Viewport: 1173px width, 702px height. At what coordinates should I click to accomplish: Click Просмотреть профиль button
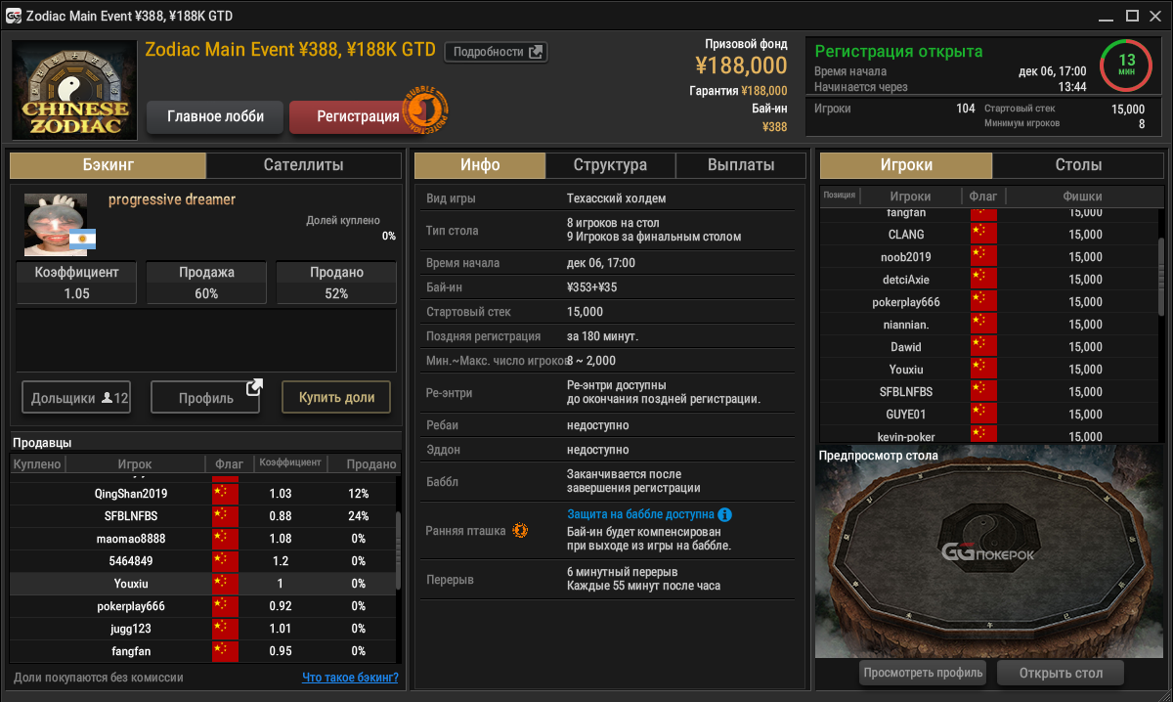[923, 673]
